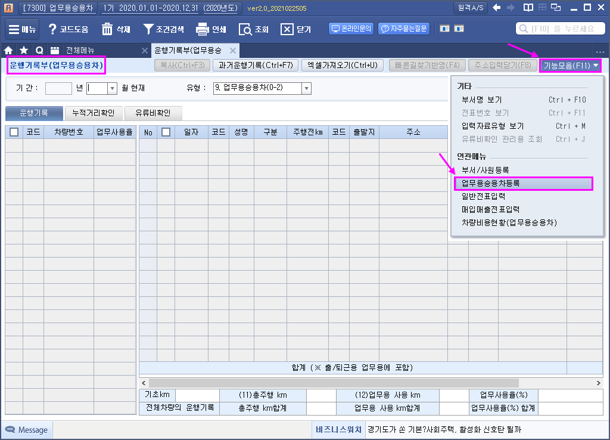Screen dimensions: 610x440
Task: Open the tab bar overflow dots
Action: (600, 52)
